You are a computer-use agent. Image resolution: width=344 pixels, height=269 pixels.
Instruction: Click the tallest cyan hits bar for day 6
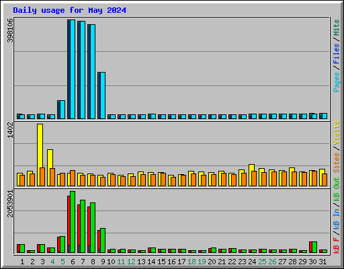pos(73,69)
